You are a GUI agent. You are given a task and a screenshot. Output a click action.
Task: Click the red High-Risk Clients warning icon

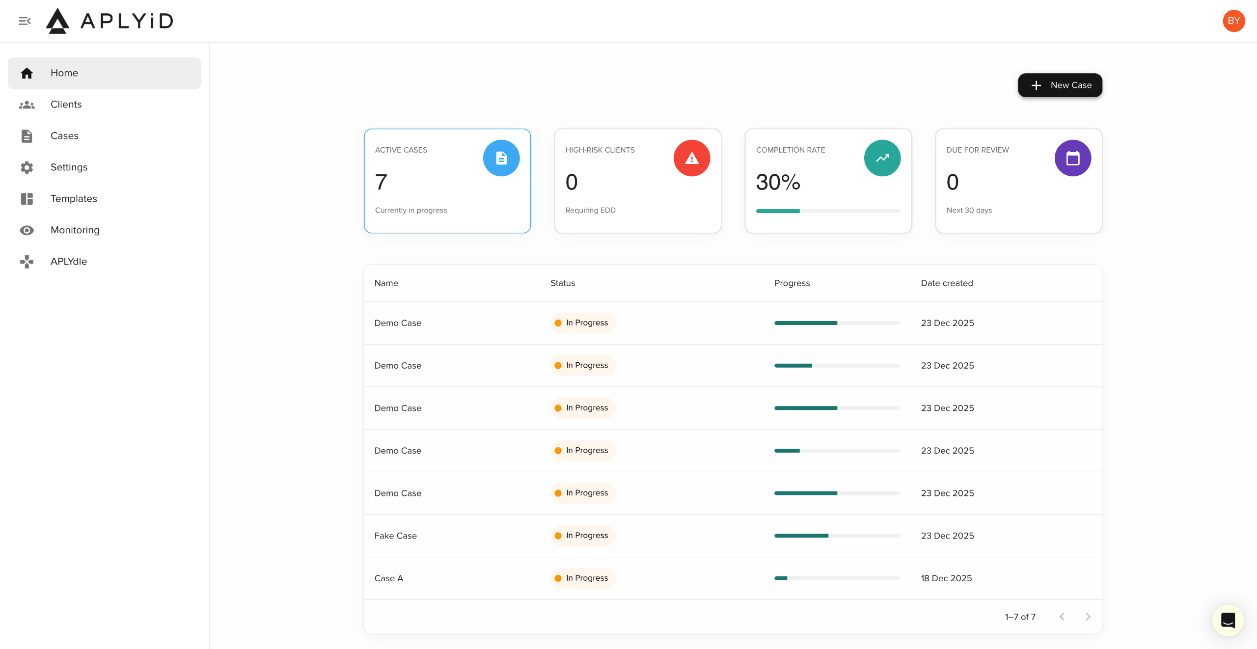[x=691, y=158]
